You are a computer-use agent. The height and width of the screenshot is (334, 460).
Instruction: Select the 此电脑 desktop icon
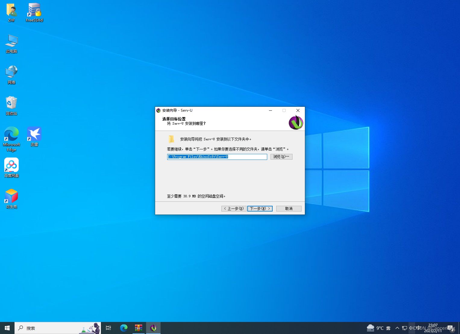point(11,44)
